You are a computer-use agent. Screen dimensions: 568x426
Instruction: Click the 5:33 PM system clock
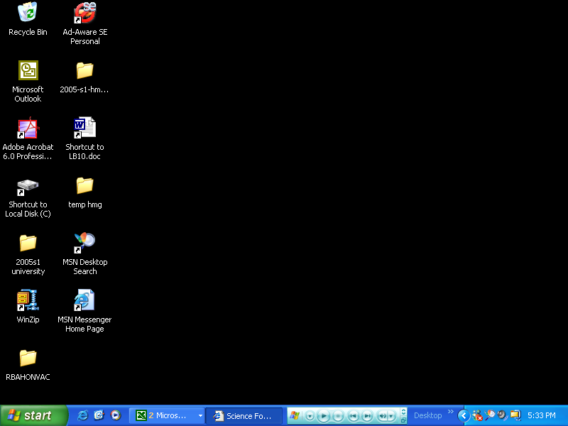[541, 416]
